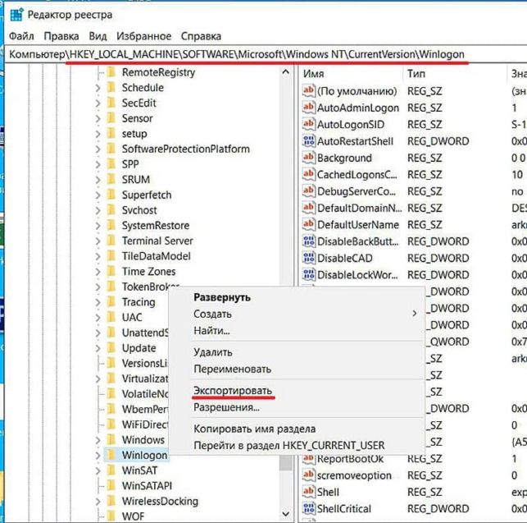Expand the WinSAT key

point(98,470)
